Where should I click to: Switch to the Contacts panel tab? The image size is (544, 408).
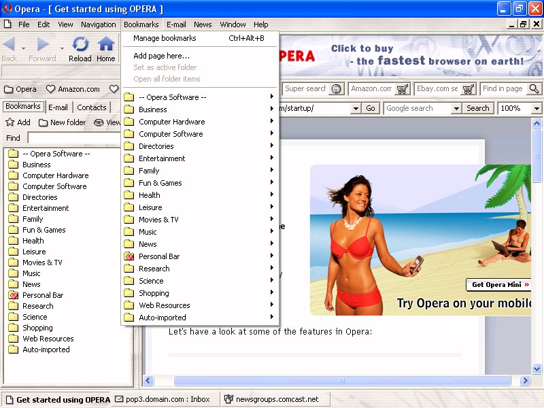[92, 107]
